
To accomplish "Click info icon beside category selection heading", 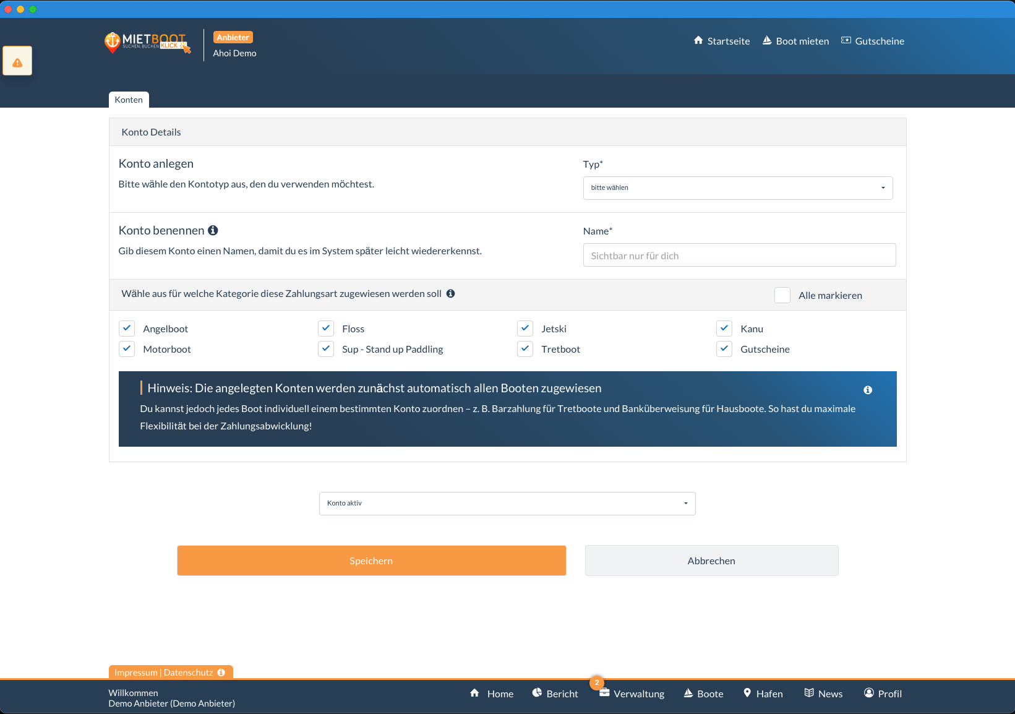I will pos(450,293).
